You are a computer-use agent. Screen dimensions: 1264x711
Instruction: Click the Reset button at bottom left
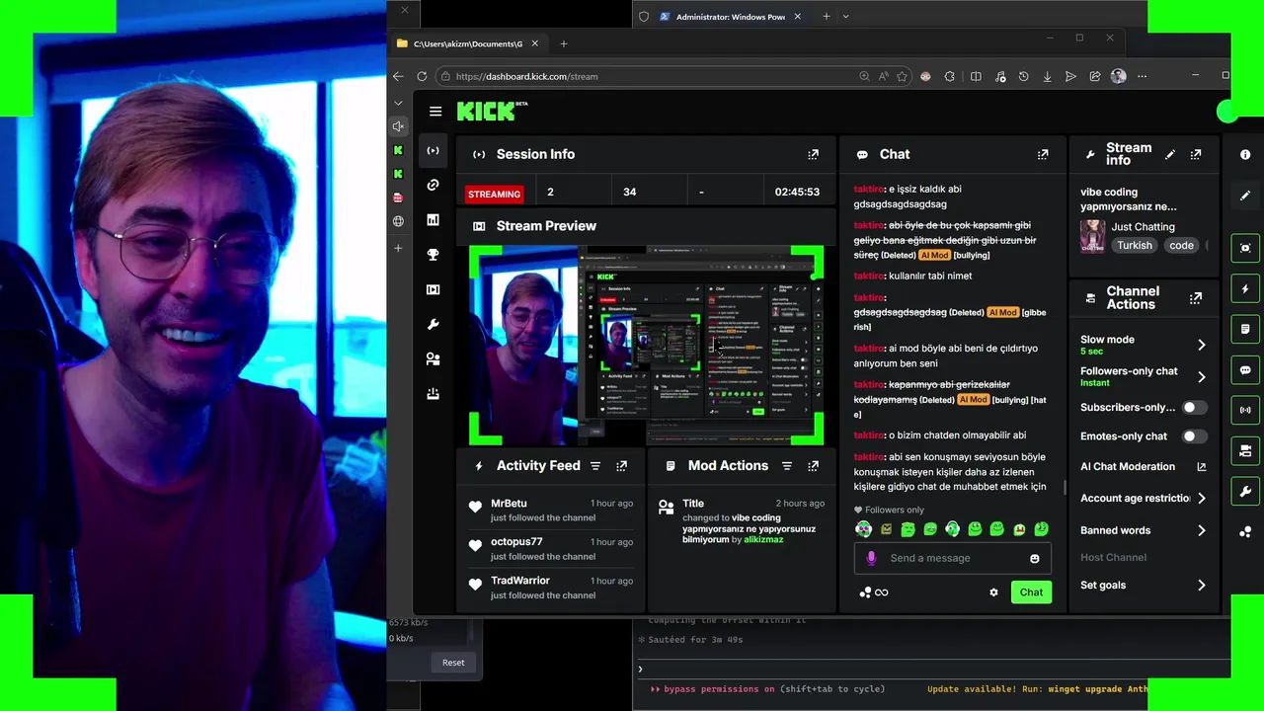[453, 663]
